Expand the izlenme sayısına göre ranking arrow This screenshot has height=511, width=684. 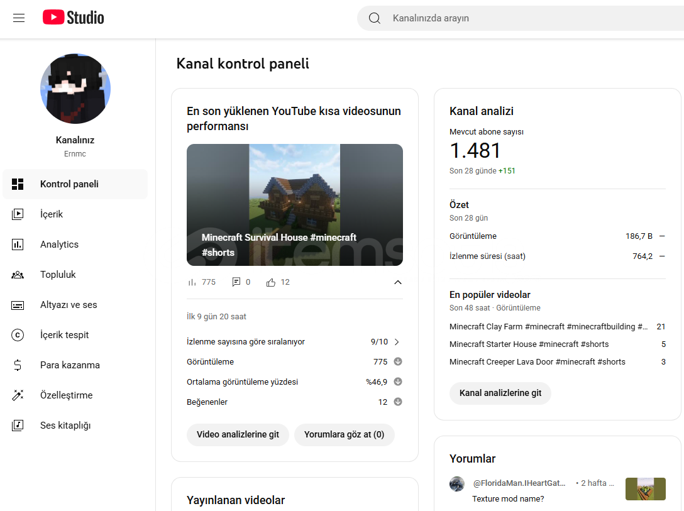pyautogui.click(x=397, y=342)
